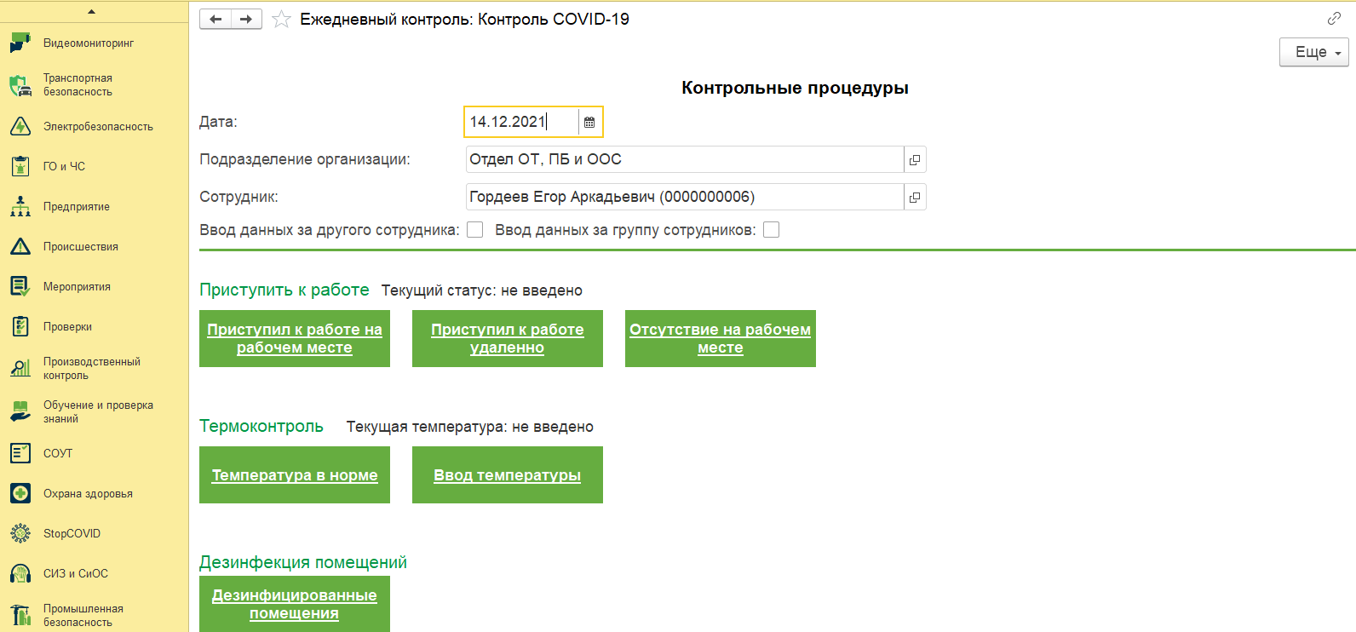
Task: Select Охрана здоровья in the sidebar menu
Action: pyautogui.click(x=88, y=494)
